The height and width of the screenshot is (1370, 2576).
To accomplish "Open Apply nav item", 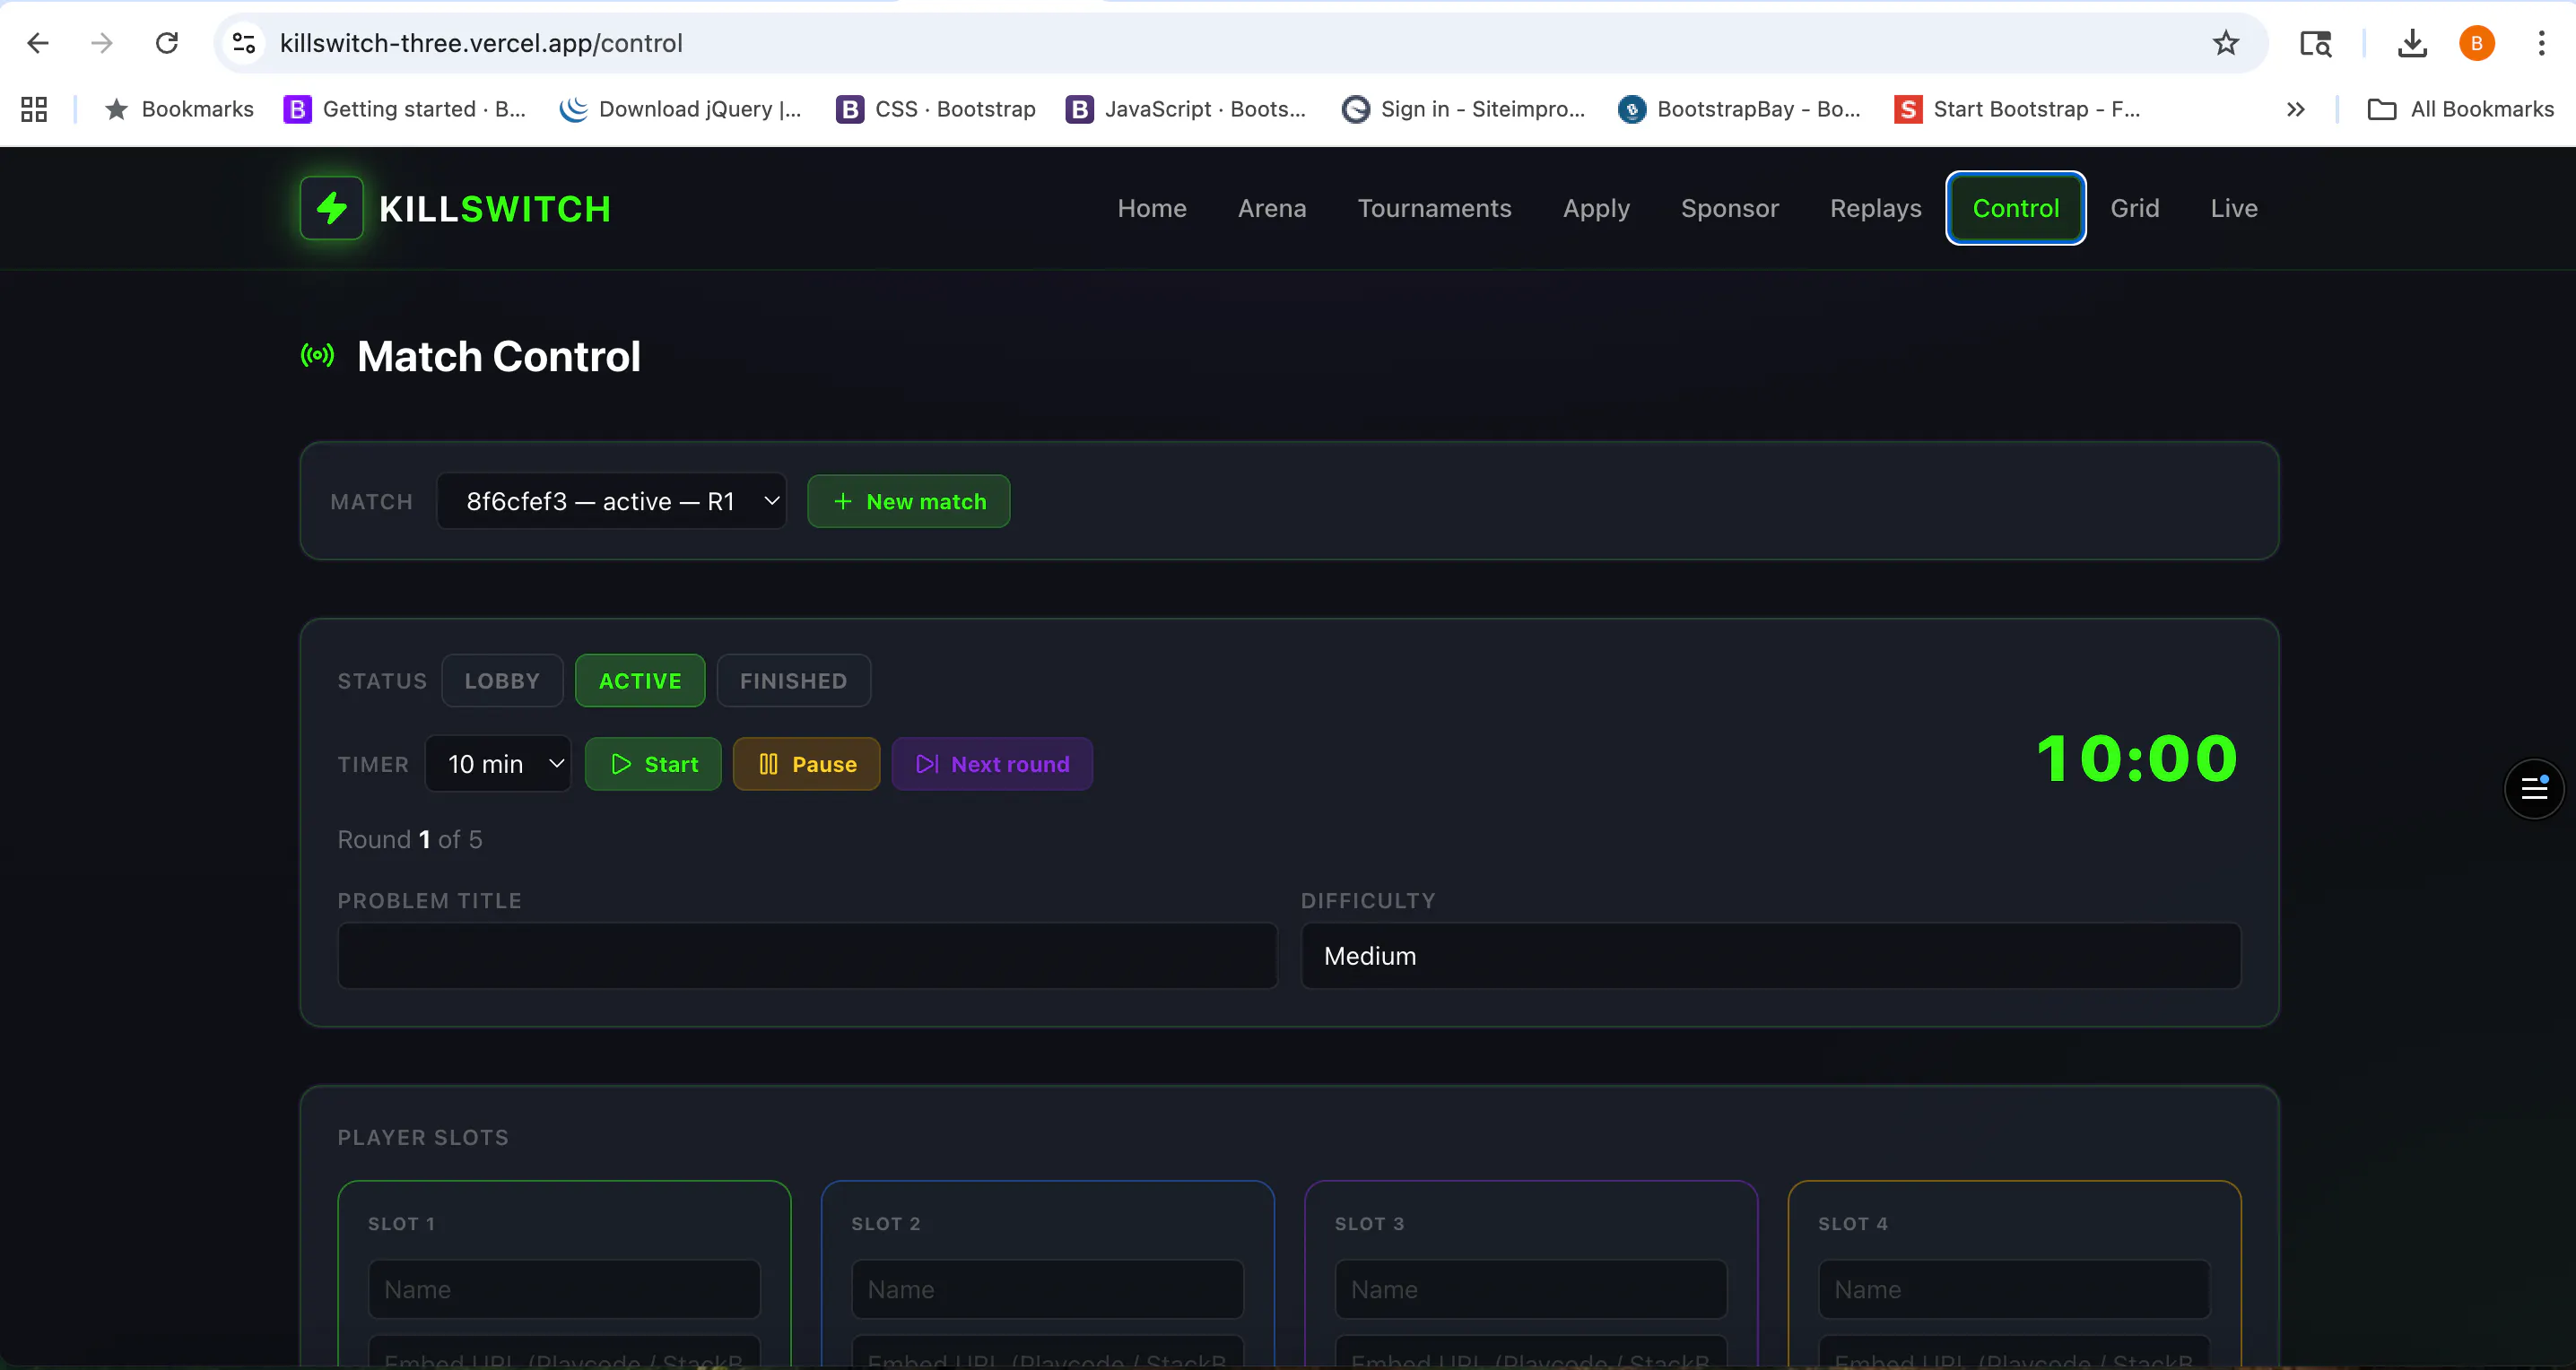I will tap(1596, 208).
